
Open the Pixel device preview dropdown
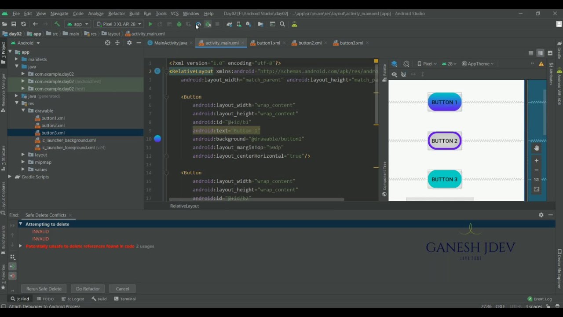pyautogui.click(x=427, y=64)
